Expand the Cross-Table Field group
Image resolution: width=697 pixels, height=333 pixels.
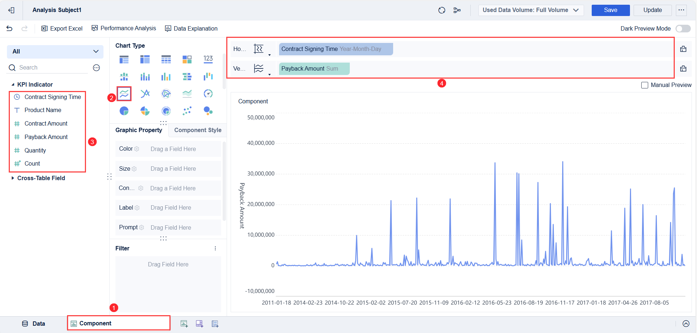[x=13, y=178]
